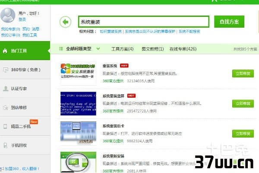Open the 我的专家(0) link
The height and width of the screenshot is (173, 259).
10,29
